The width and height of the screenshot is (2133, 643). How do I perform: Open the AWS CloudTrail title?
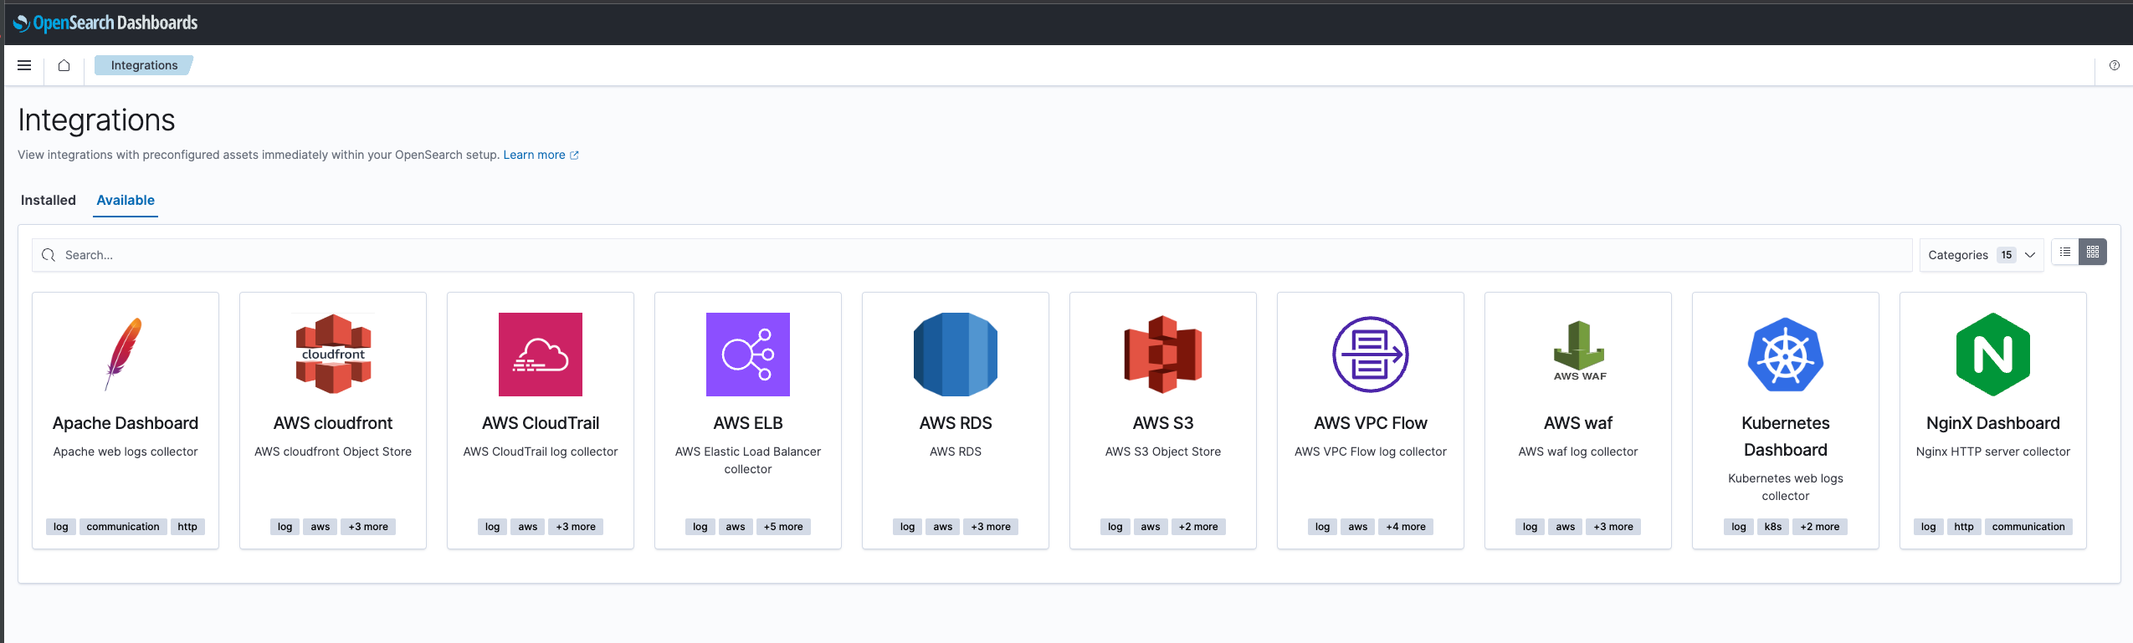(541, 423)
